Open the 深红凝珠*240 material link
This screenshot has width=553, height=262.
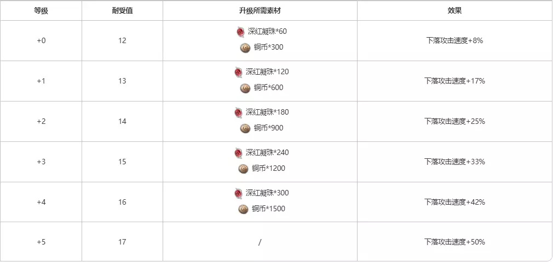coord(267,153)
